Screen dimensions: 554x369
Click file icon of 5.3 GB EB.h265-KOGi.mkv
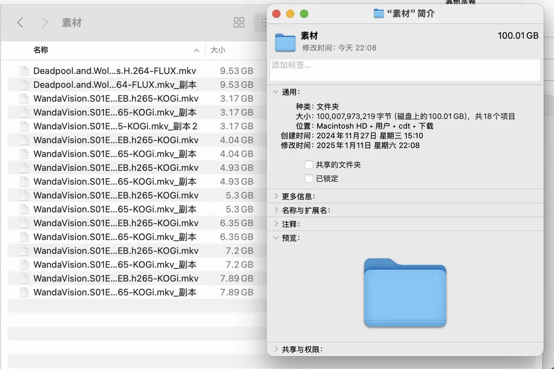click(x=24, y=196)
